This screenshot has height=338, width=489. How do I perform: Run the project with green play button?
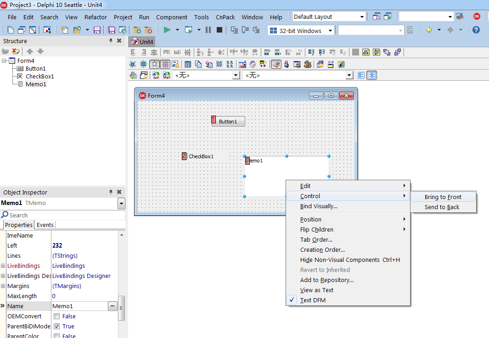[x=167, y=30]
